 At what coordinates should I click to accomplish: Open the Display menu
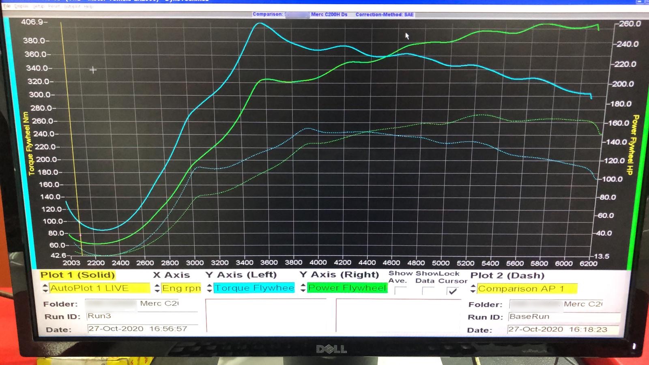pos(21,6)
